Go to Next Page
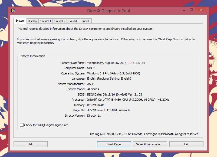217x157 pixels. [x=114, y=144]
